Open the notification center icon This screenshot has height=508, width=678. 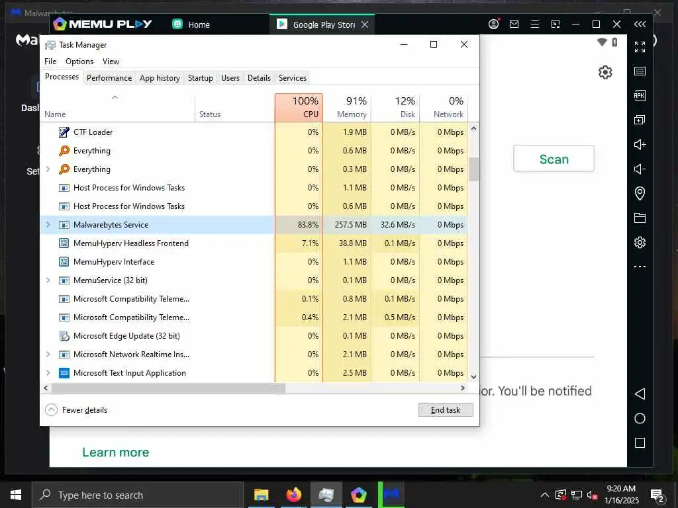(657, 495)
